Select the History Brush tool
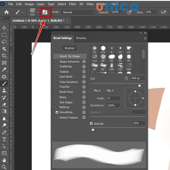This screenshot has width=170, height=170. tap(4, 97)
